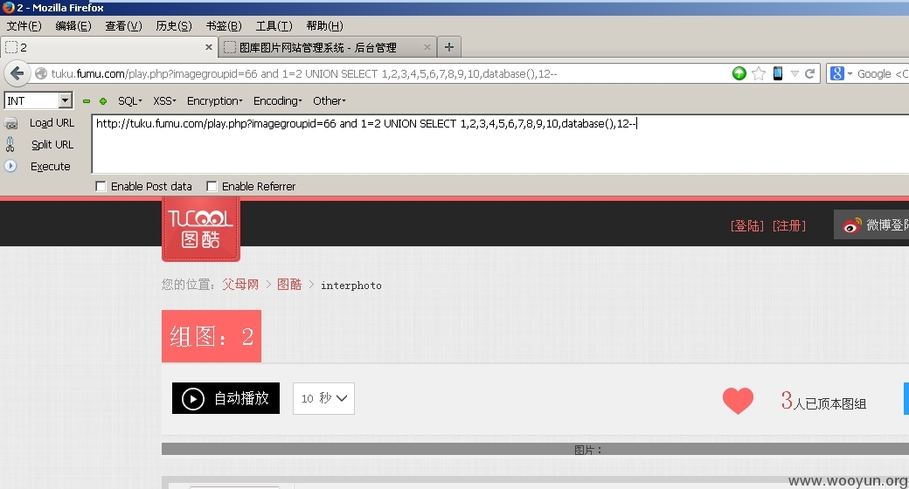
Task: Click the 登陆 login link
Action: (747, 225)
